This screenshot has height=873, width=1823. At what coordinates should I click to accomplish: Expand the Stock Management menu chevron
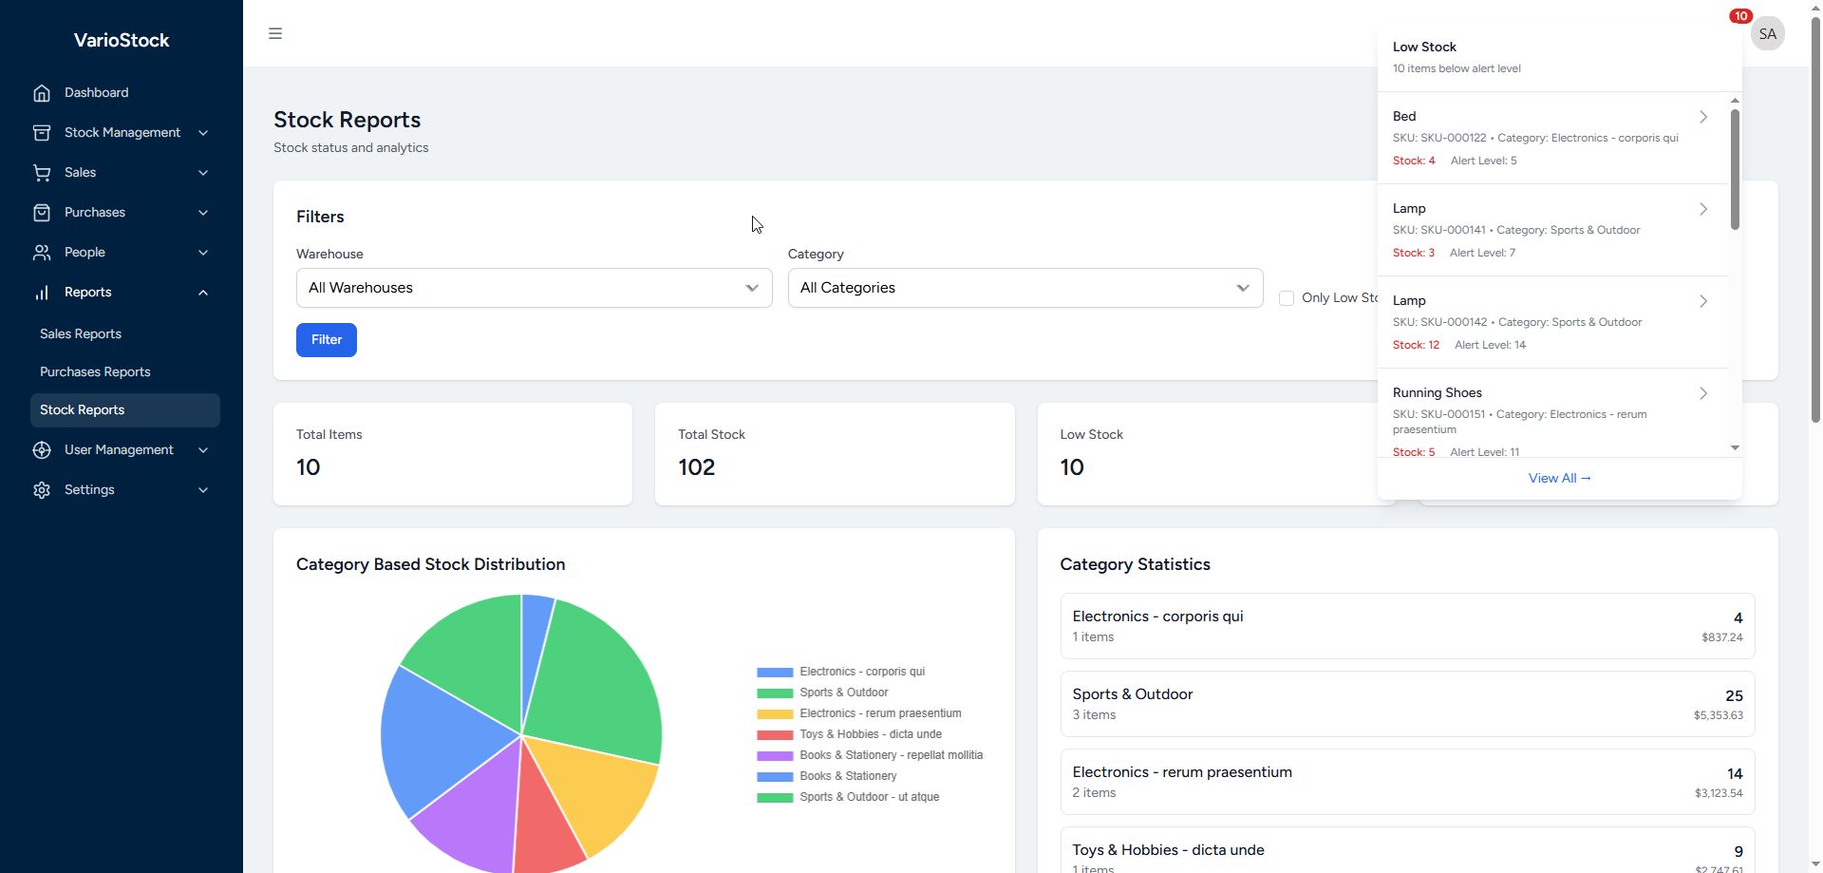(x=203, y=133)
